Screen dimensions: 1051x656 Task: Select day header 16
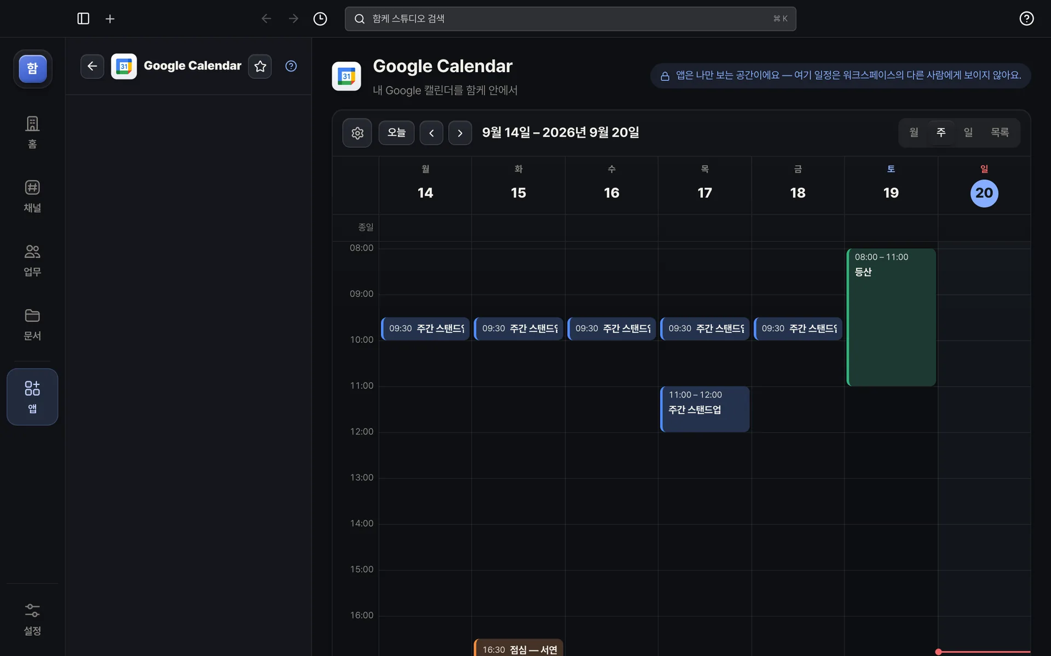[611, 193]
